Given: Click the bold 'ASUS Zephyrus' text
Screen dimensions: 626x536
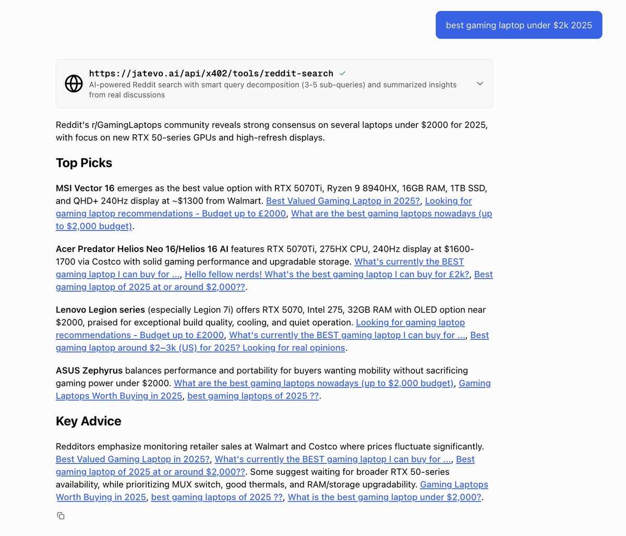Looking at the screenshot, I should 89,371.
